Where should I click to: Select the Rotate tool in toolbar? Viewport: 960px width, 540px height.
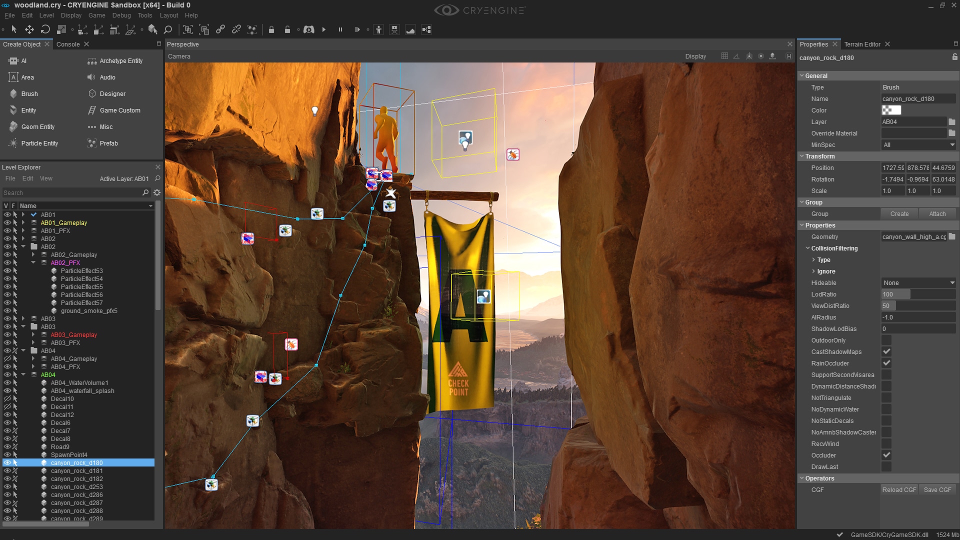[45, 30]
